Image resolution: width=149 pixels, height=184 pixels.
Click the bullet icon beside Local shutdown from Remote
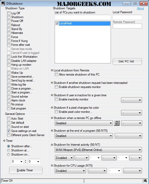pos(52,70)
